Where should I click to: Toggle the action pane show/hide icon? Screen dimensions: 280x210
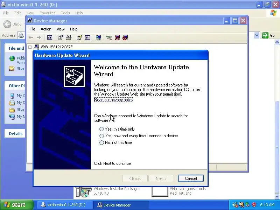click(x=87, y=37)
